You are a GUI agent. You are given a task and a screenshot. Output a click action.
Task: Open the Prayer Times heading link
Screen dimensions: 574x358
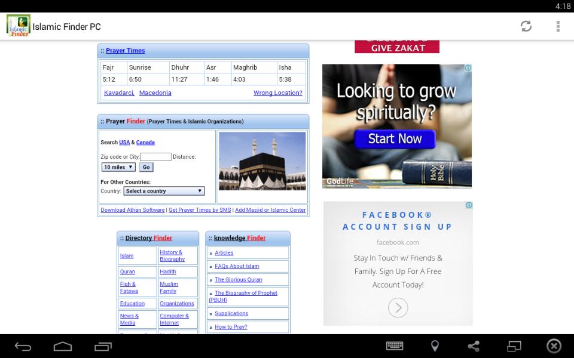click(x=125, y=50)
